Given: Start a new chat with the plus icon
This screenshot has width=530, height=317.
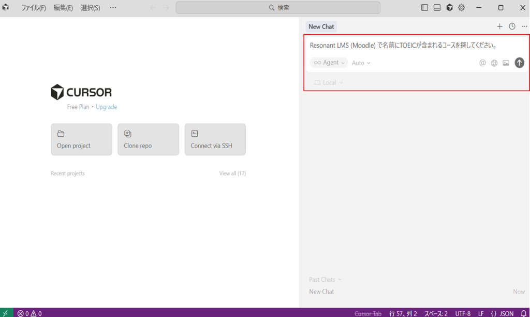Looking at the screenshot, I should [x=499, y=26].
